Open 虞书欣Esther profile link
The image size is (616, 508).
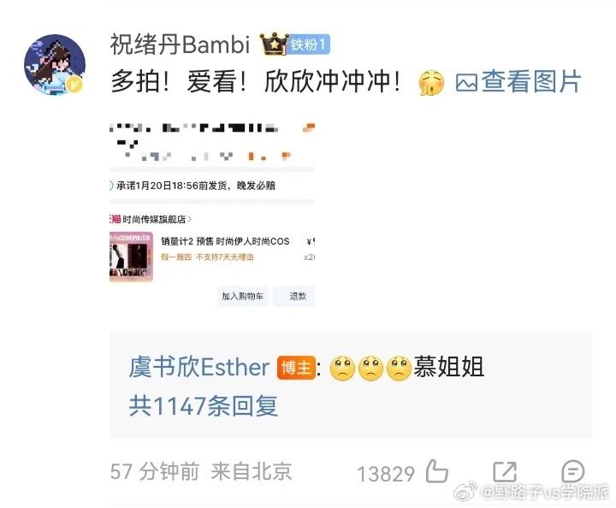click(x=199, y=368)
